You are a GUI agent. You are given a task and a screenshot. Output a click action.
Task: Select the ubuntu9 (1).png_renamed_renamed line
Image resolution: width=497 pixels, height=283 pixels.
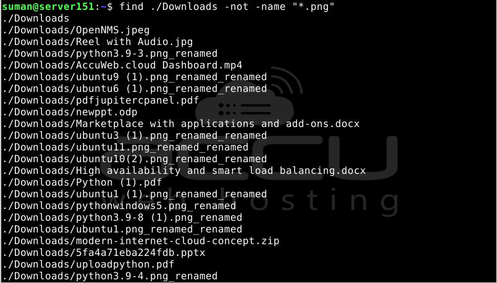tap(135, 77)
